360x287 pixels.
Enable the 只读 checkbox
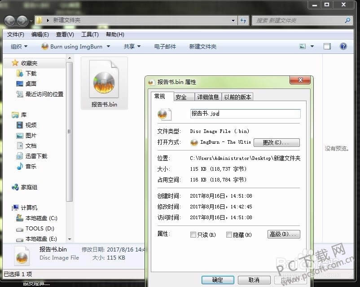tap(193, 234)
